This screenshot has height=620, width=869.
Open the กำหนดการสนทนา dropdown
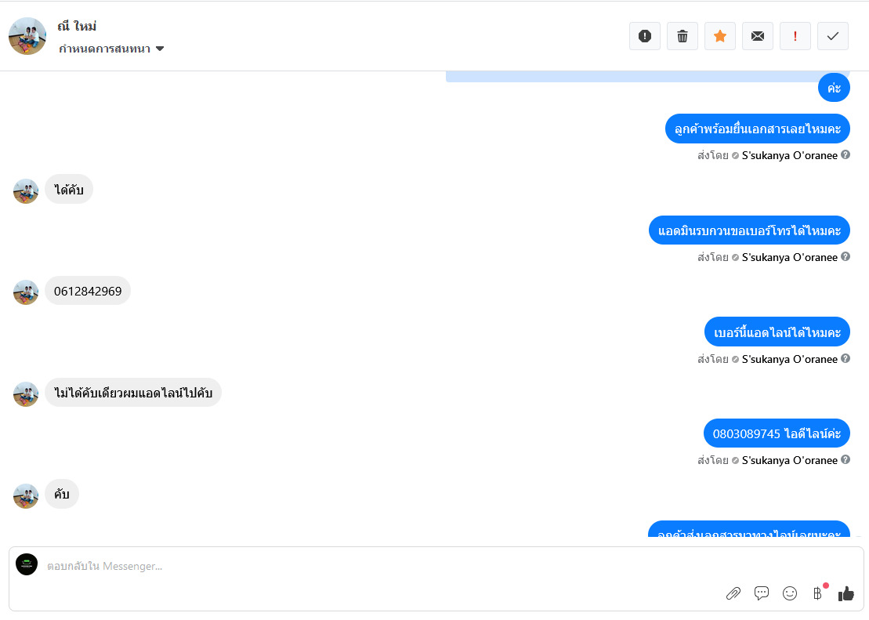click(x=111, y=49)
